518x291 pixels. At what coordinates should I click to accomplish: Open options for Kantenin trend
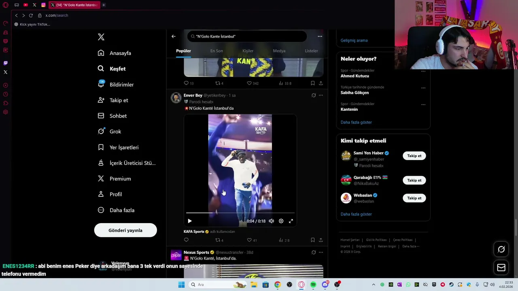[423, 105]
